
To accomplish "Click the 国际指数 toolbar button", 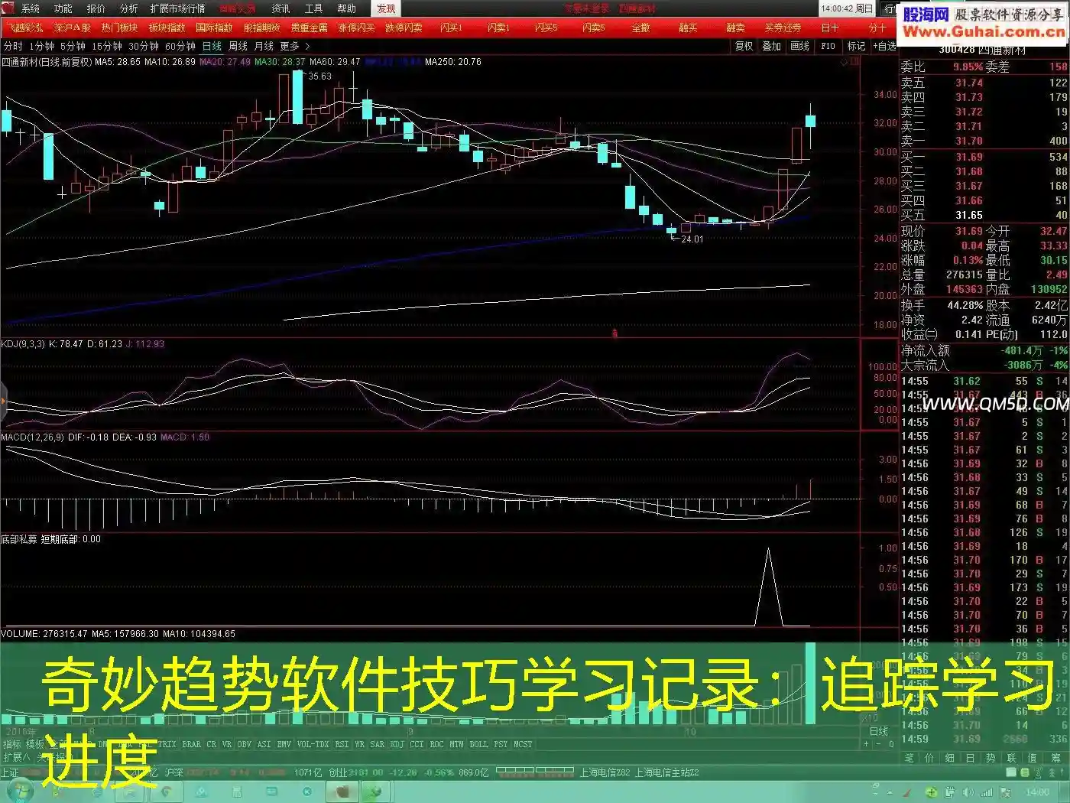I will [x=214, y=28].
